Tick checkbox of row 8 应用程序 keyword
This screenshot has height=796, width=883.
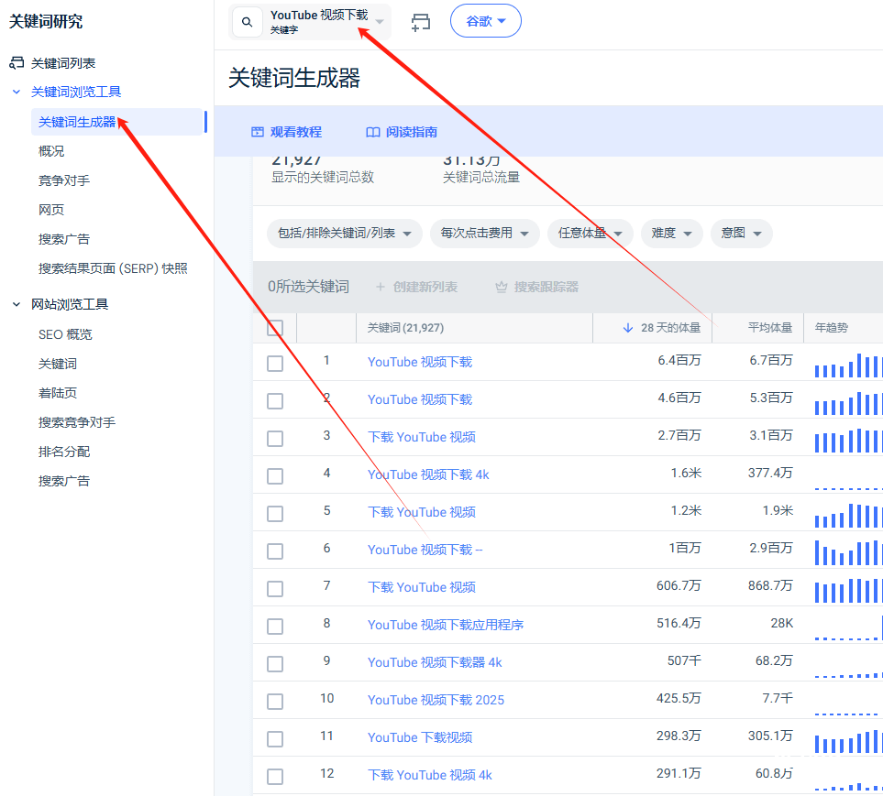pos(275,627)
